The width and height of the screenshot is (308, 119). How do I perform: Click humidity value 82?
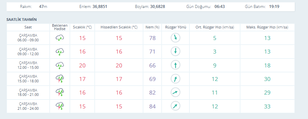[152, 93]
